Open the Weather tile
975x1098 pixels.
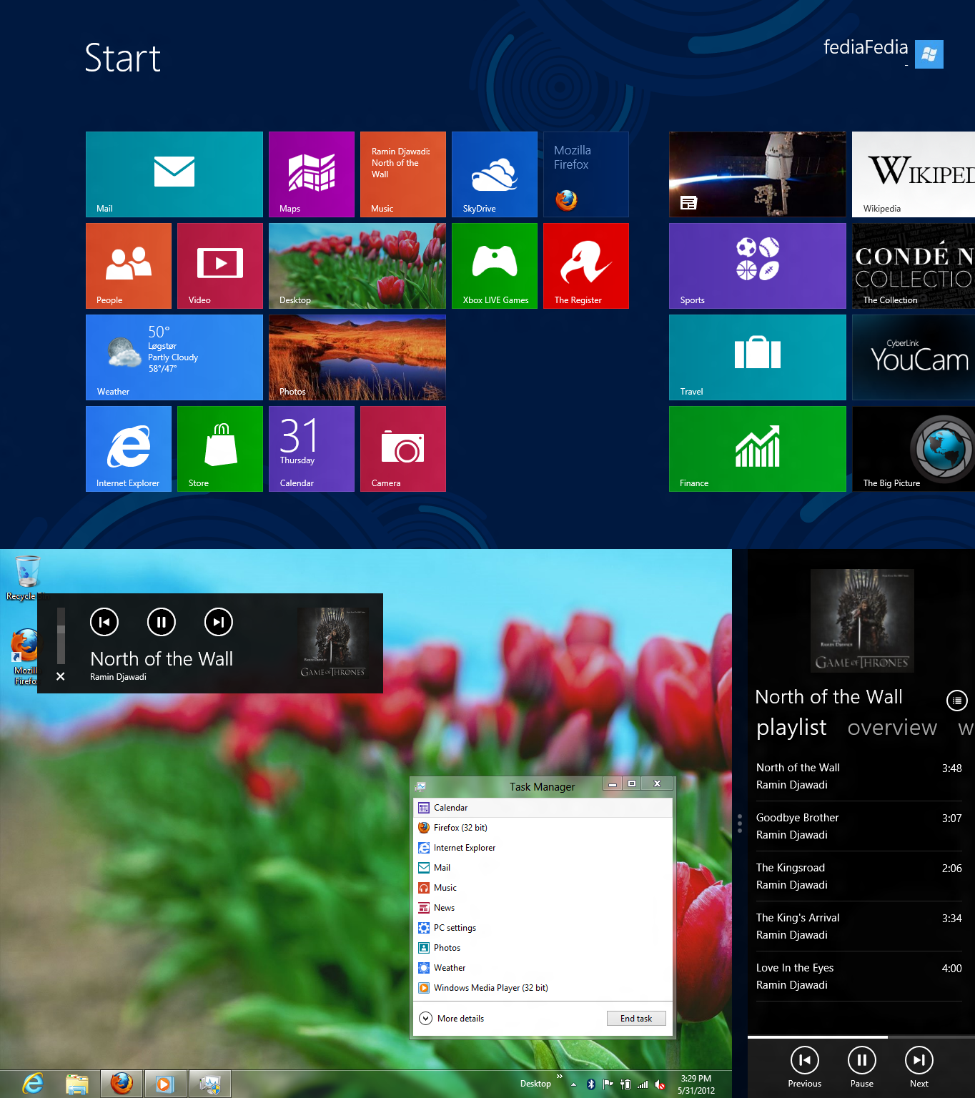(174, 357)
